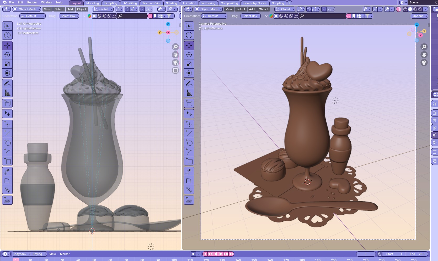This screenshot has height=261, width=438.
Task: Choose the Annotate tool in left viewport
Action: [7, 84]
